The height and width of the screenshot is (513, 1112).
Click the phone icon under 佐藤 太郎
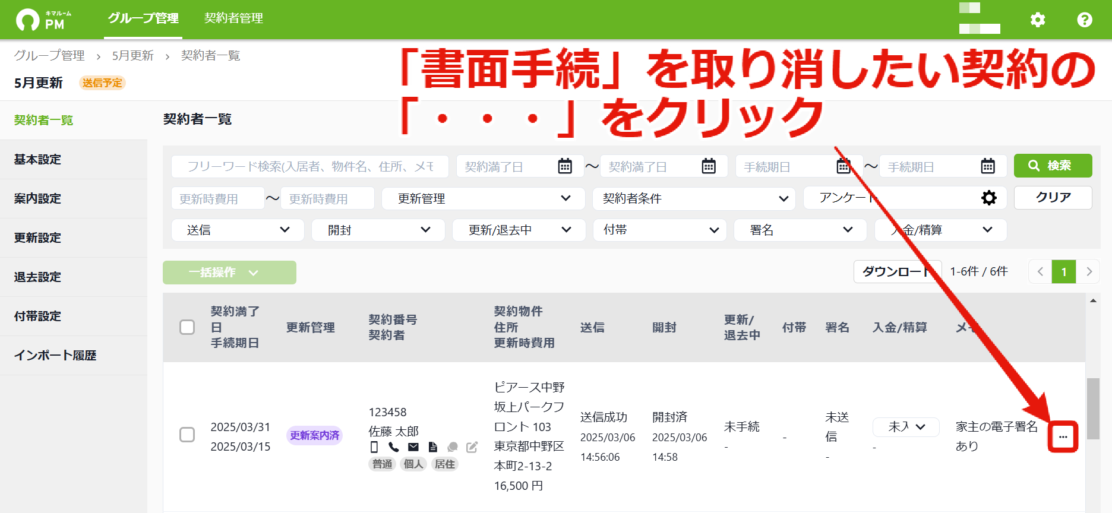(394, 447)
